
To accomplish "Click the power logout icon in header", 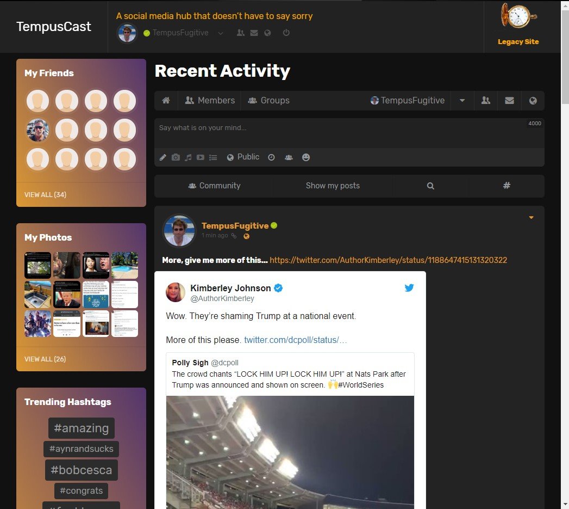I will (x=286, y=33).
